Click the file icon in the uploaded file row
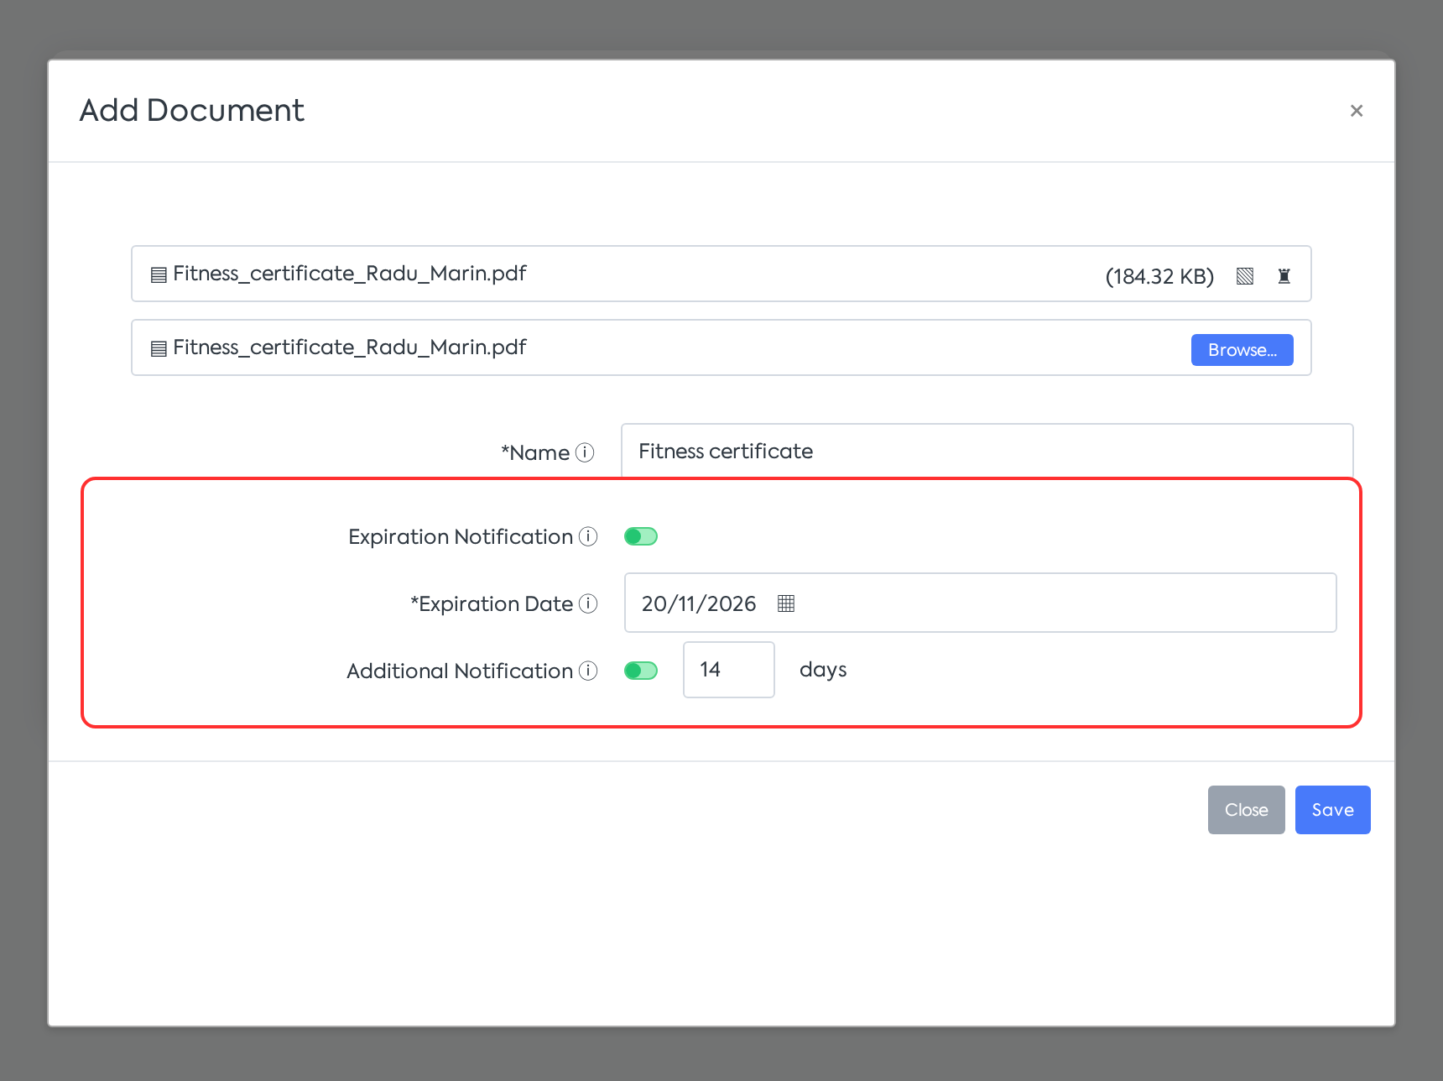The height and width of the screenshot is (1081, 1443). pyautogui.click(x=159, y=274)
